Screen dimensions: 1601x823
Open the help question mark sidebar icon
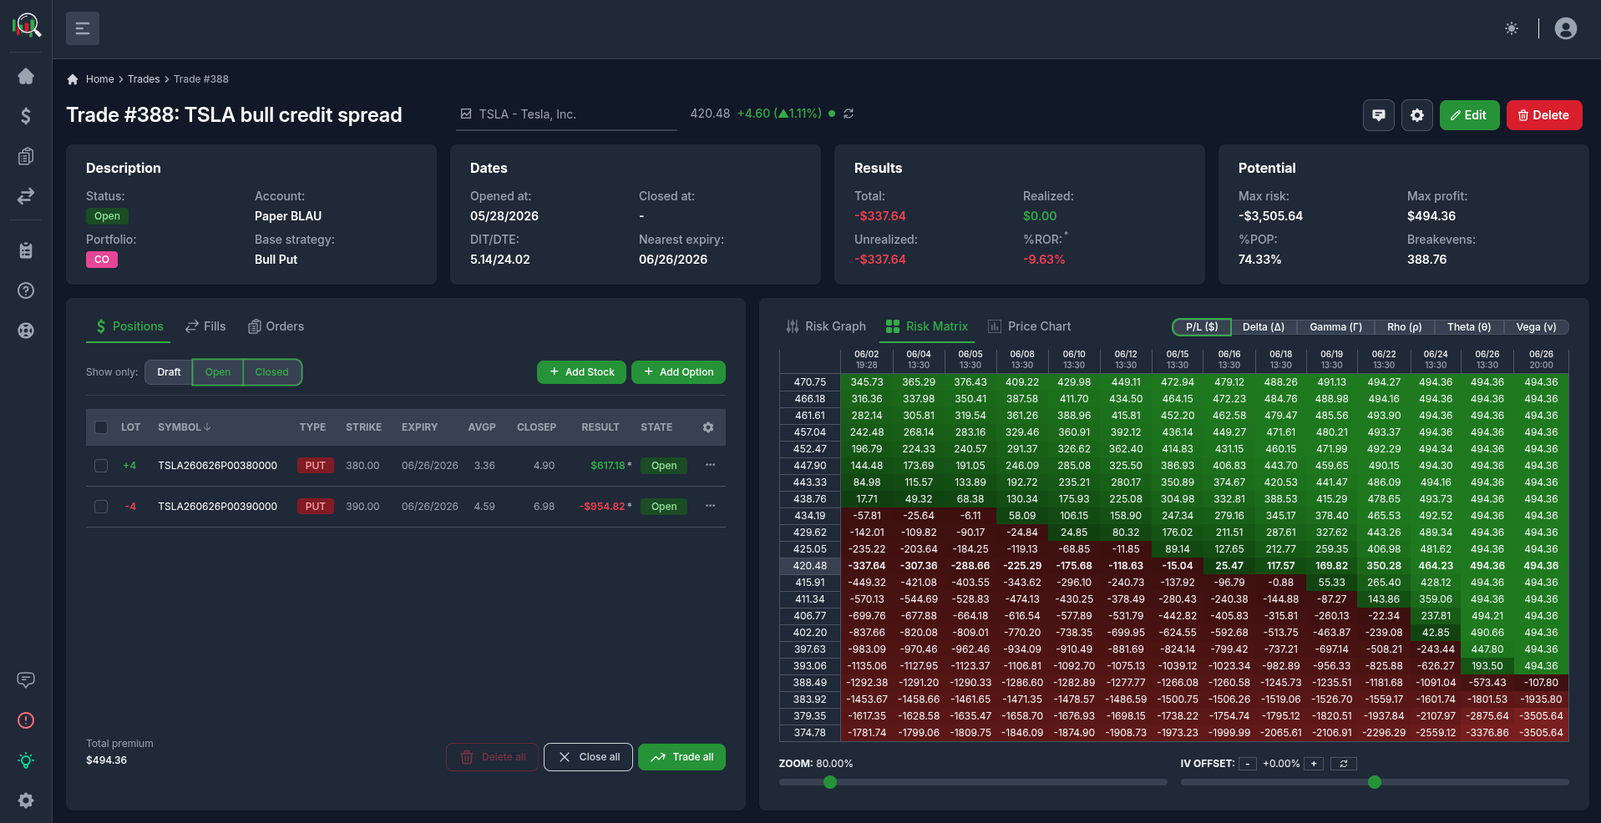[26, 290]
